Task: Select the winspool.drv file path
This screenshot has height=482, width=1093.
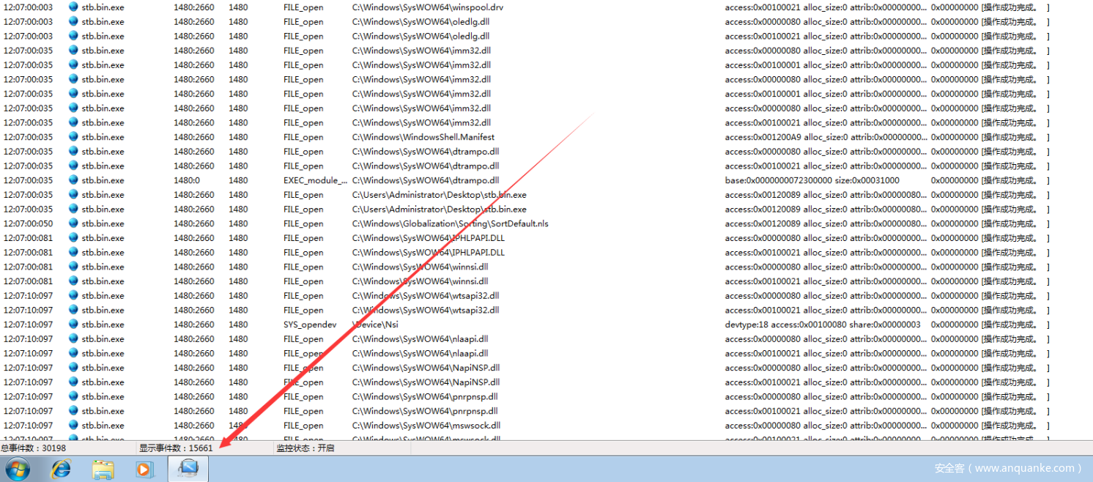Action: [428, 7]
